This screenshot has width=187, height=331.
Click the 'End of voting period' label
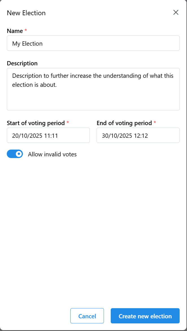(x=124, y=123)
